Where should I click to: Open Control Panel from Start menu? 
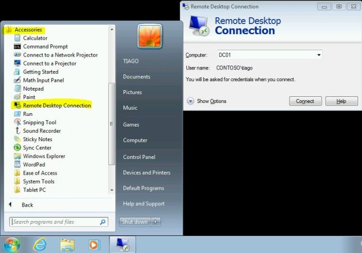click(139, 157)
